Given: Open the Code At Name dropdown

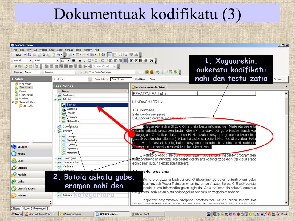Looking at the screenshot, I should click(41, 72).
